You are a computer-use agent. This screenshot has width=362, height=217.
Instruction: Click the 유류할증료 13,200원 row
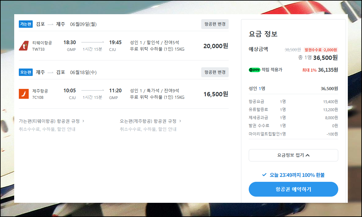coord(293,110)
